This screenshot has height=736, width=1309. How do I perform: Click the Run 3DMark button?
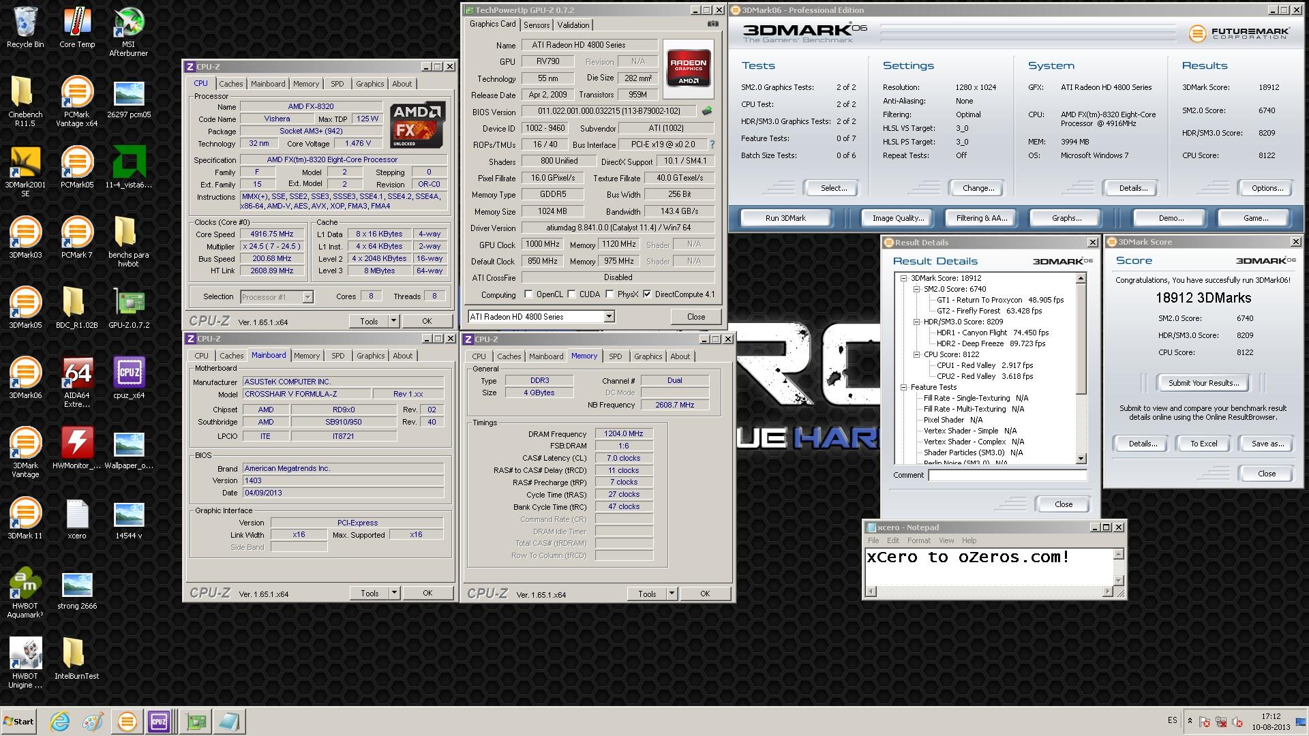tap(785, 218)
